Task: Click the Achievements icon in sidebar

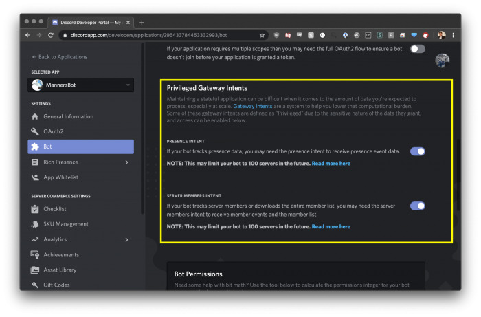Action: pyautogui.click(x=35, y=254)
